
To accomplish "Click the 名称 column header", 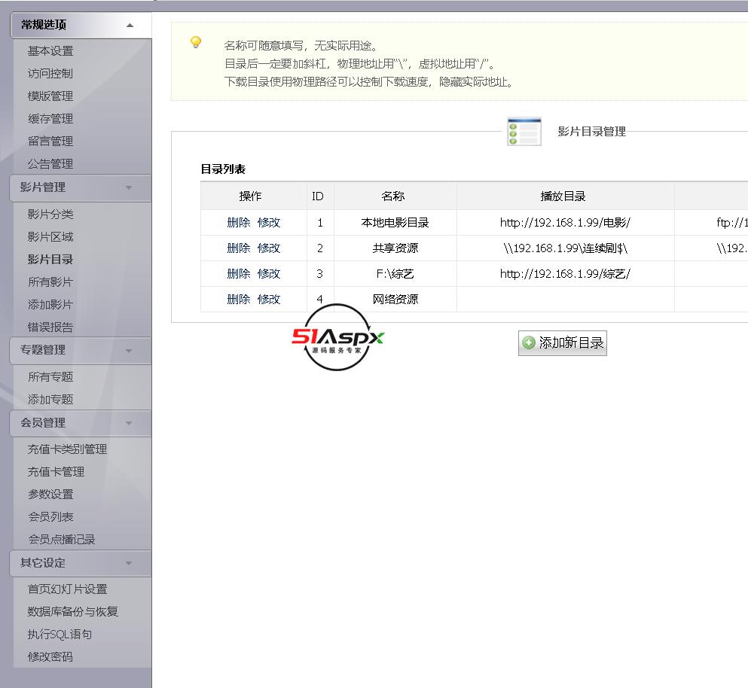I will coord(393,196).
